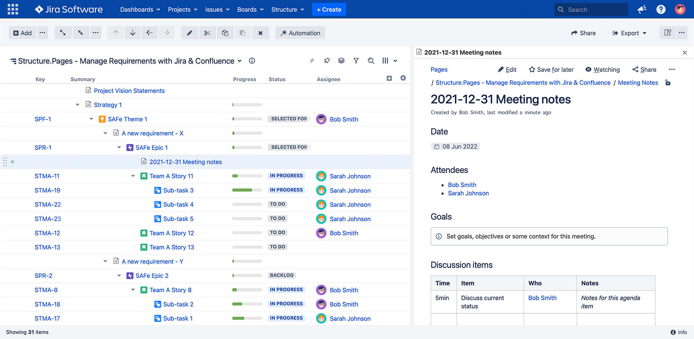
Task: Move the item down with the arrow icon
Action: [x=133, y=33]
